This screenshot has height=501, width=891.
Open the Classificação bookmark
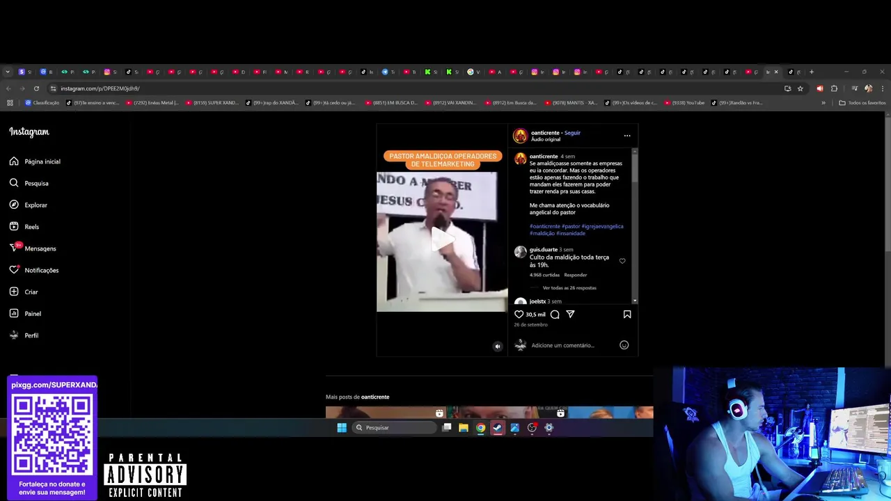click(x=42, y=103)
